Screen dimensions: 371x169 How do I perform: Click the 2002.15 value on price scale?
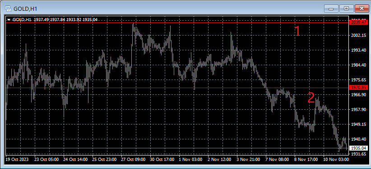pyautogui.click(x=359, y=36)
